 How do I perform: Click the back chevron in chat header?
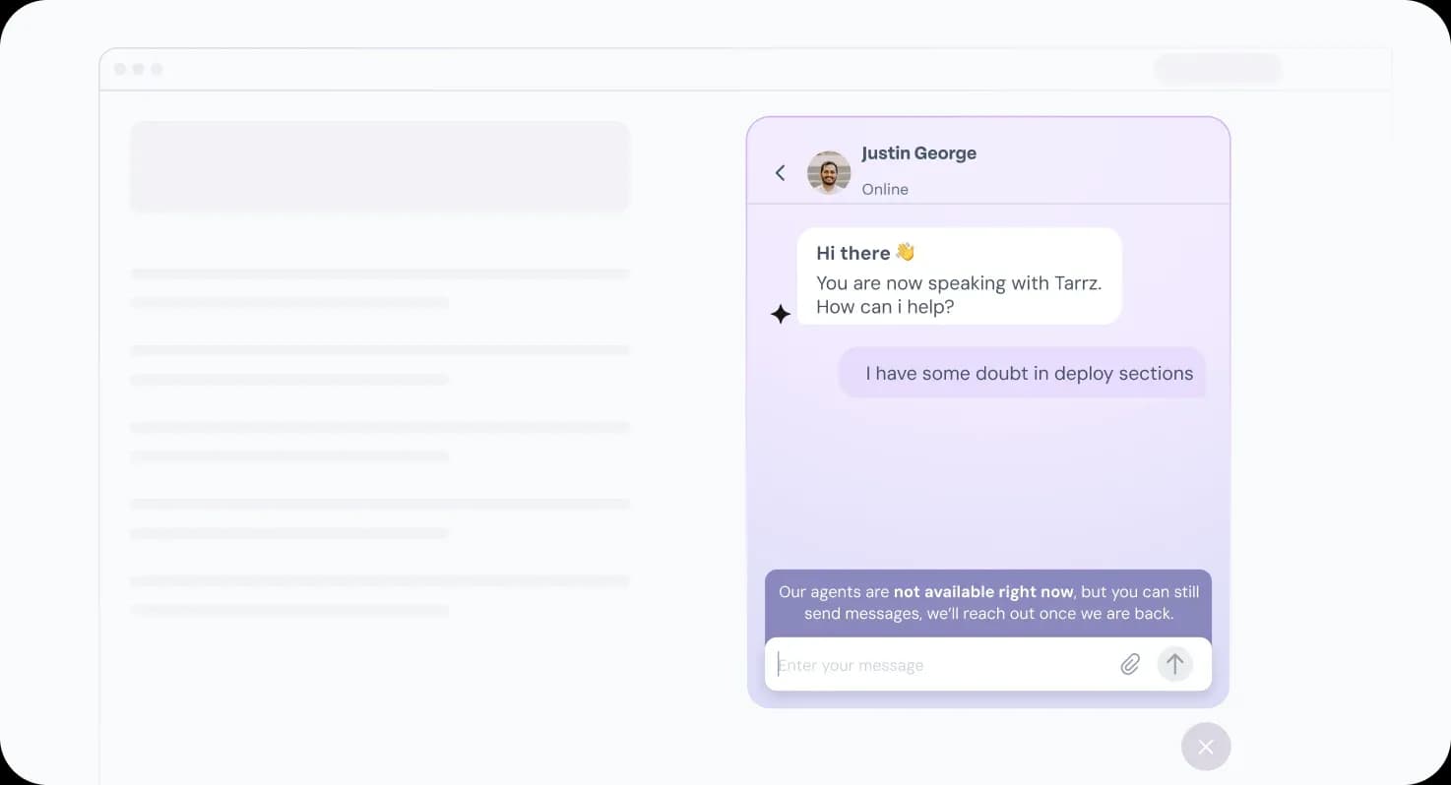pyautogui.click(x=780, y=173)
